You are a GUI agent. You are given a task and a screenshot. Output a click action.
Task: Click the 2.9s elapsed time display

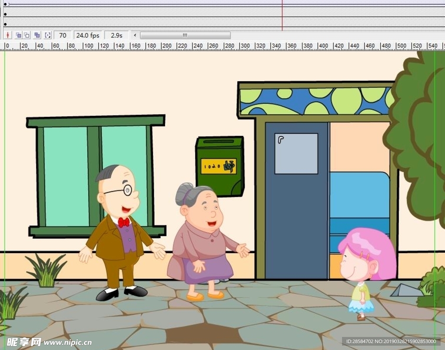[116, 35]
